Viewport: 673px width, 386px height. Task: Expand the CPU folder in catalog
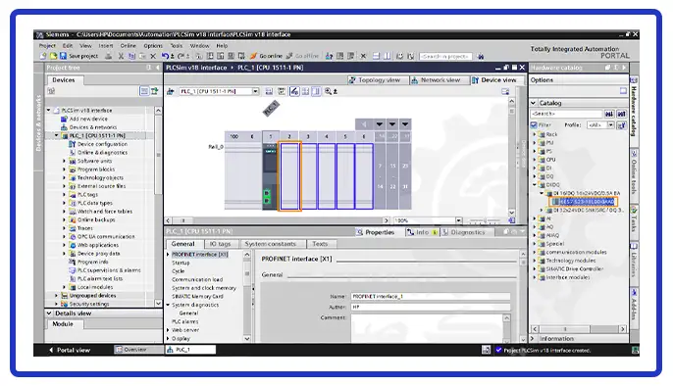click(535, 160)
